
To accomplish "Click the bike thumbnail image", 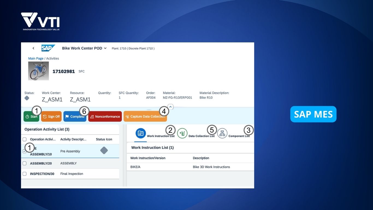I will click(x=39, y=71).
